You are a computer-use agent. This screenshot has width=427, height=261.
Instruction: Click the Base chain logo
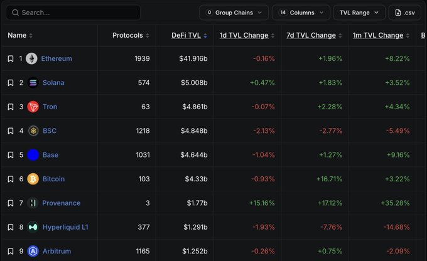point(33,155)
